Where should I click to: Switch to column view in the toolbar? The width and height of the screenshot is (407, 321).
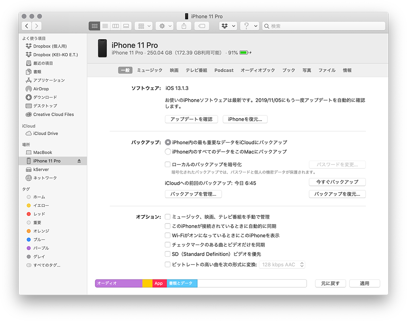point(115,26)
